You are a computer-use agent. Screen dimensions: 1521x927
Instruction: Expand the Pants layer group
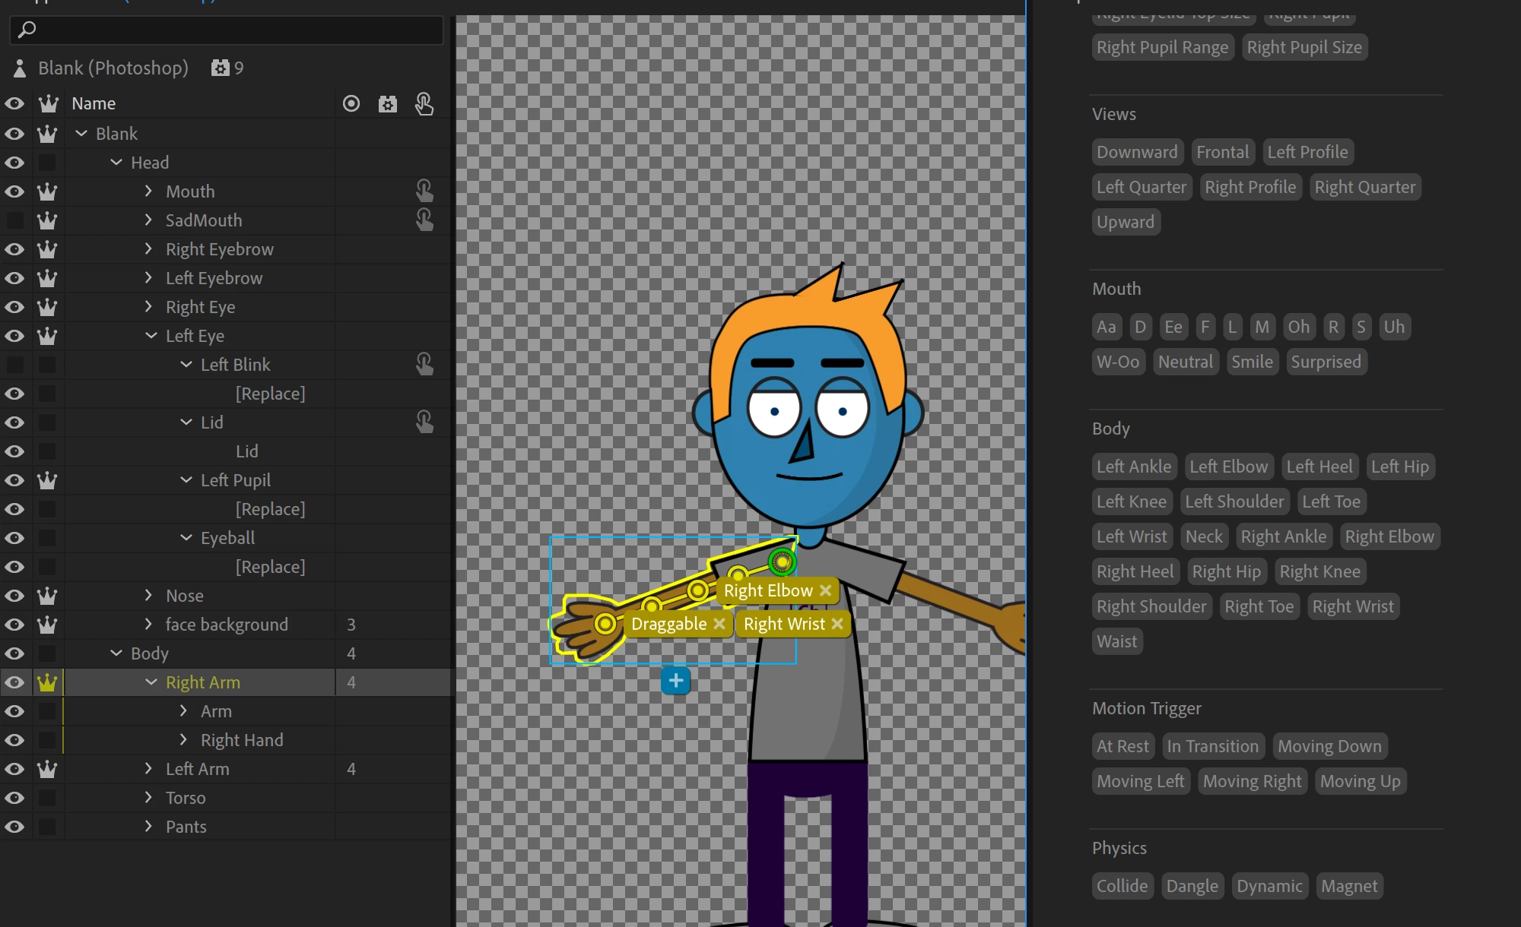tap(149, 827)
